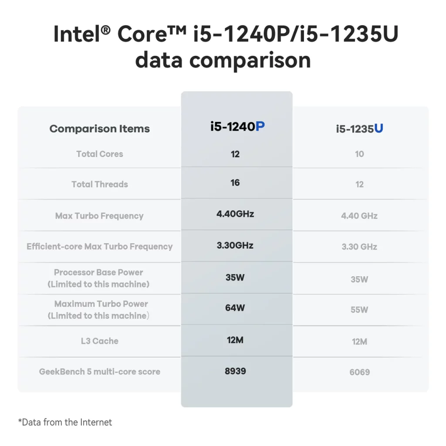The height and width of the screenshot is (446, 446).
Task: Click the Total Cores row label
Action: [x=100, y=154]
